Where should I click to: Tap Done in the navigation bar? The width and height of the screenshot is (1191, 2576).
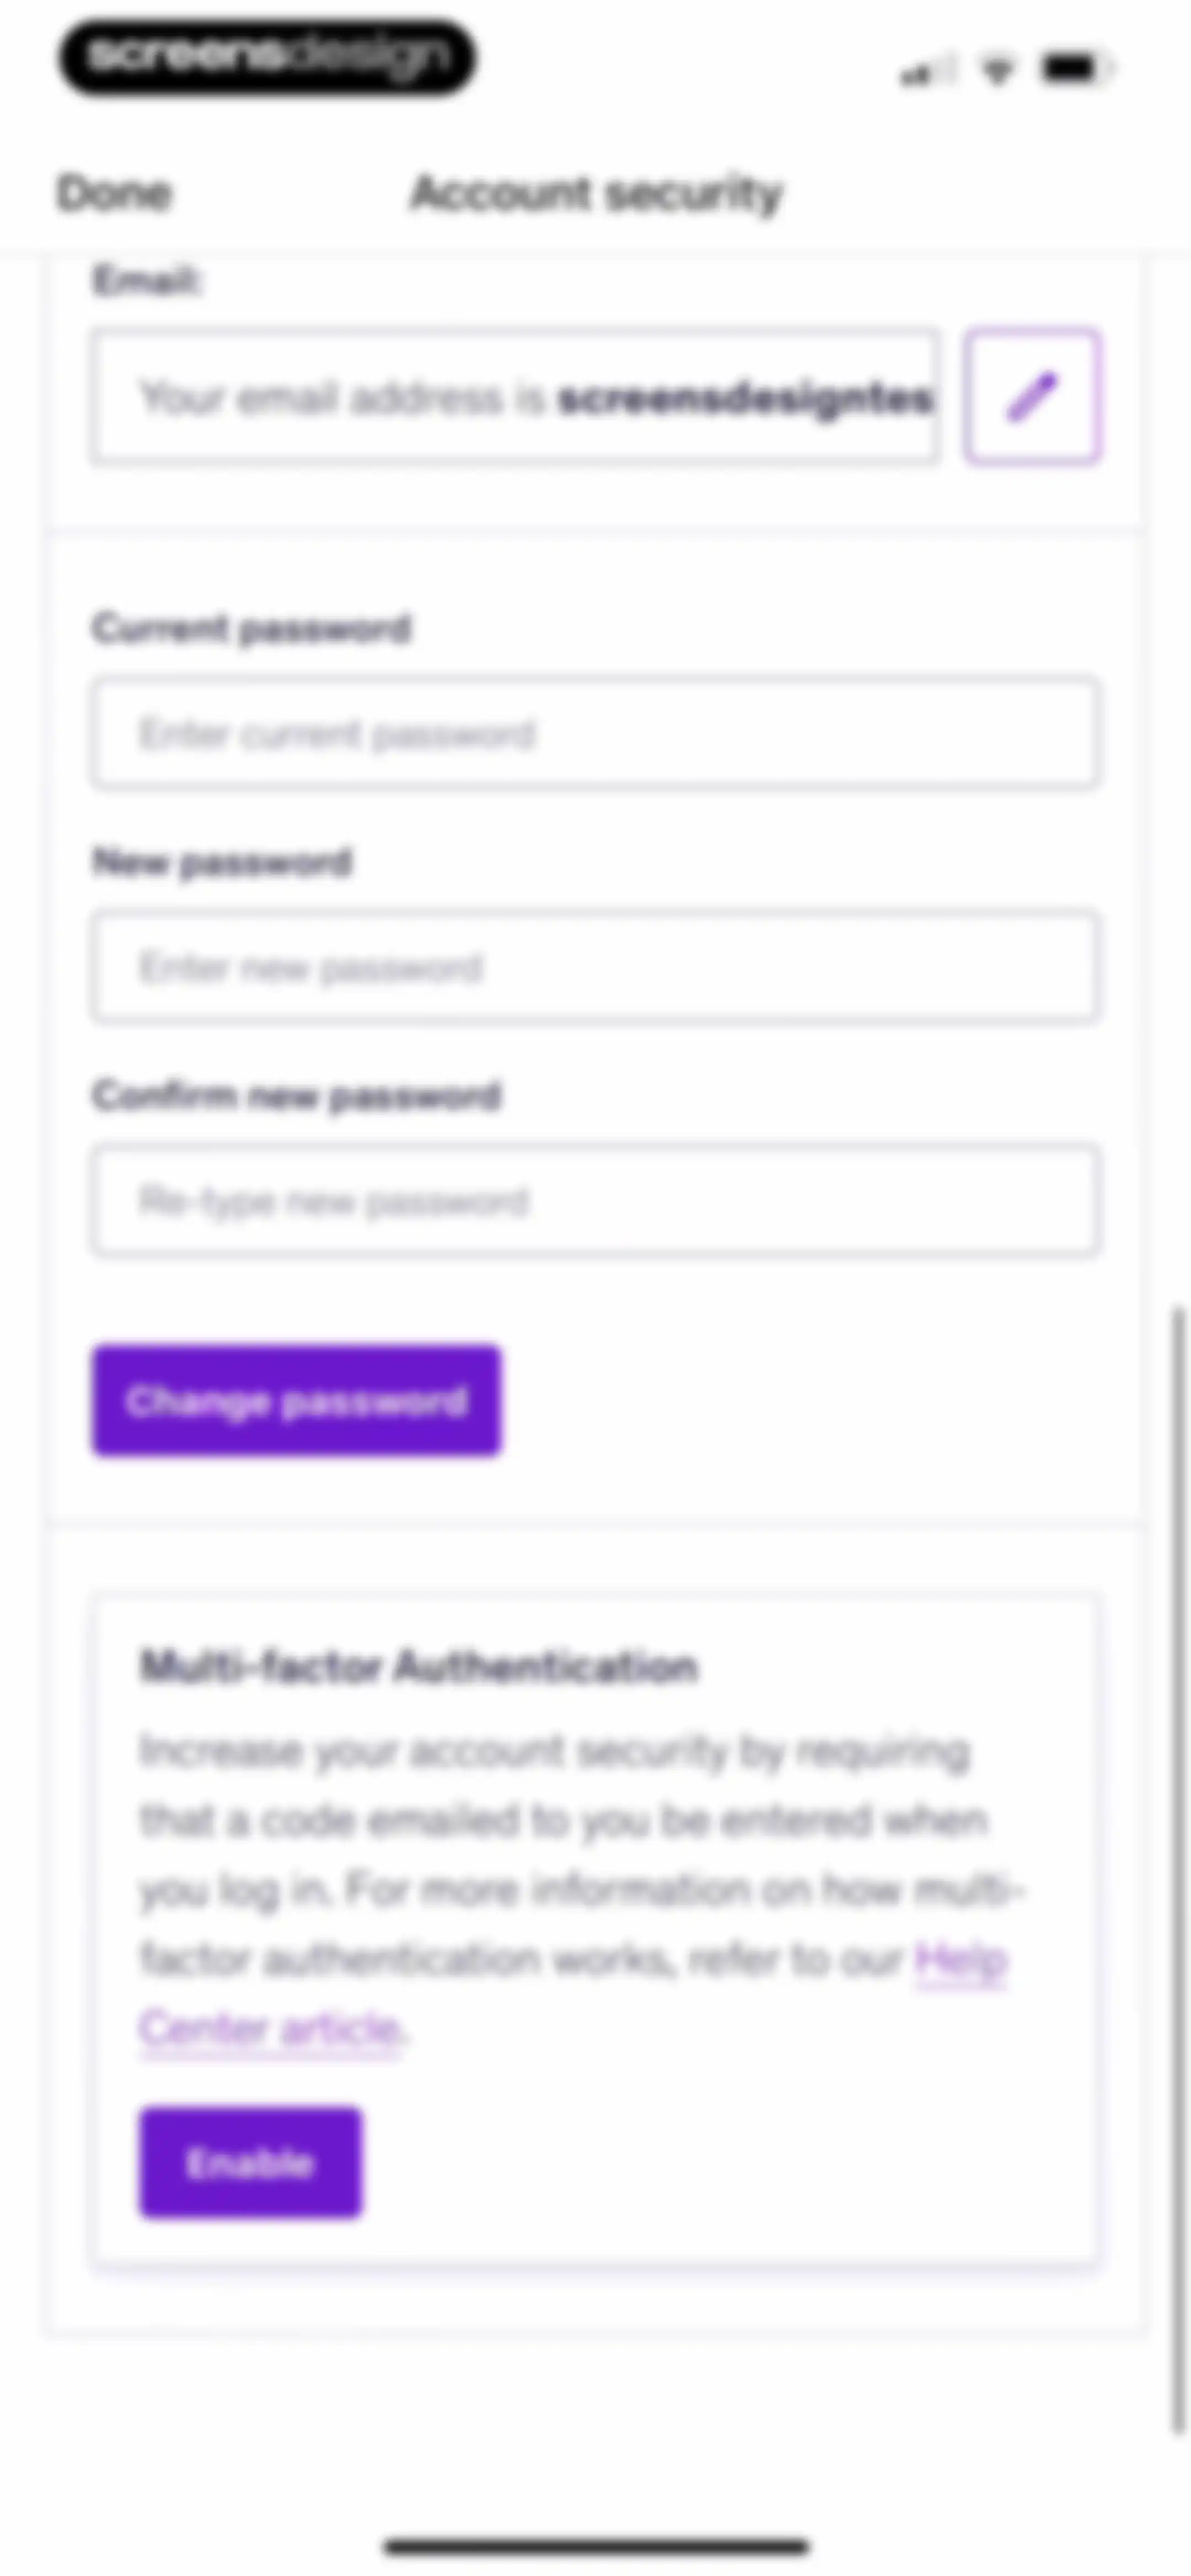114,193
